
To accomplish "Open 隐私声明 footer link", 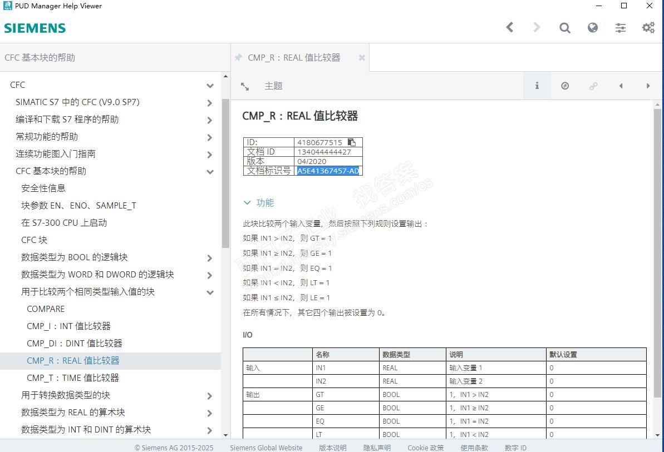I will point(377,448).
